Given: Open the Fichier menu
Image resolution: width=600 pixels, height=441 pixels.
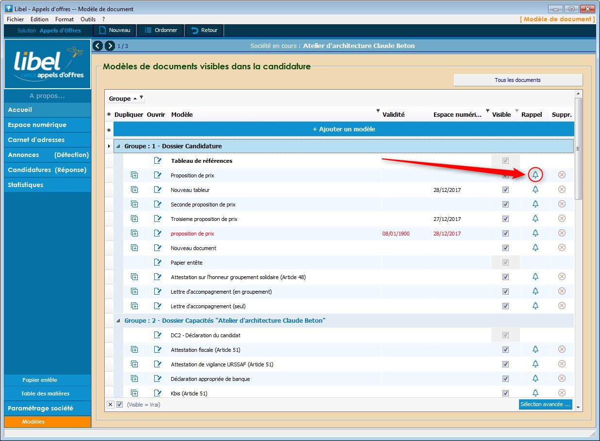Looking at the screenshot, I should (x=16, y=19).
